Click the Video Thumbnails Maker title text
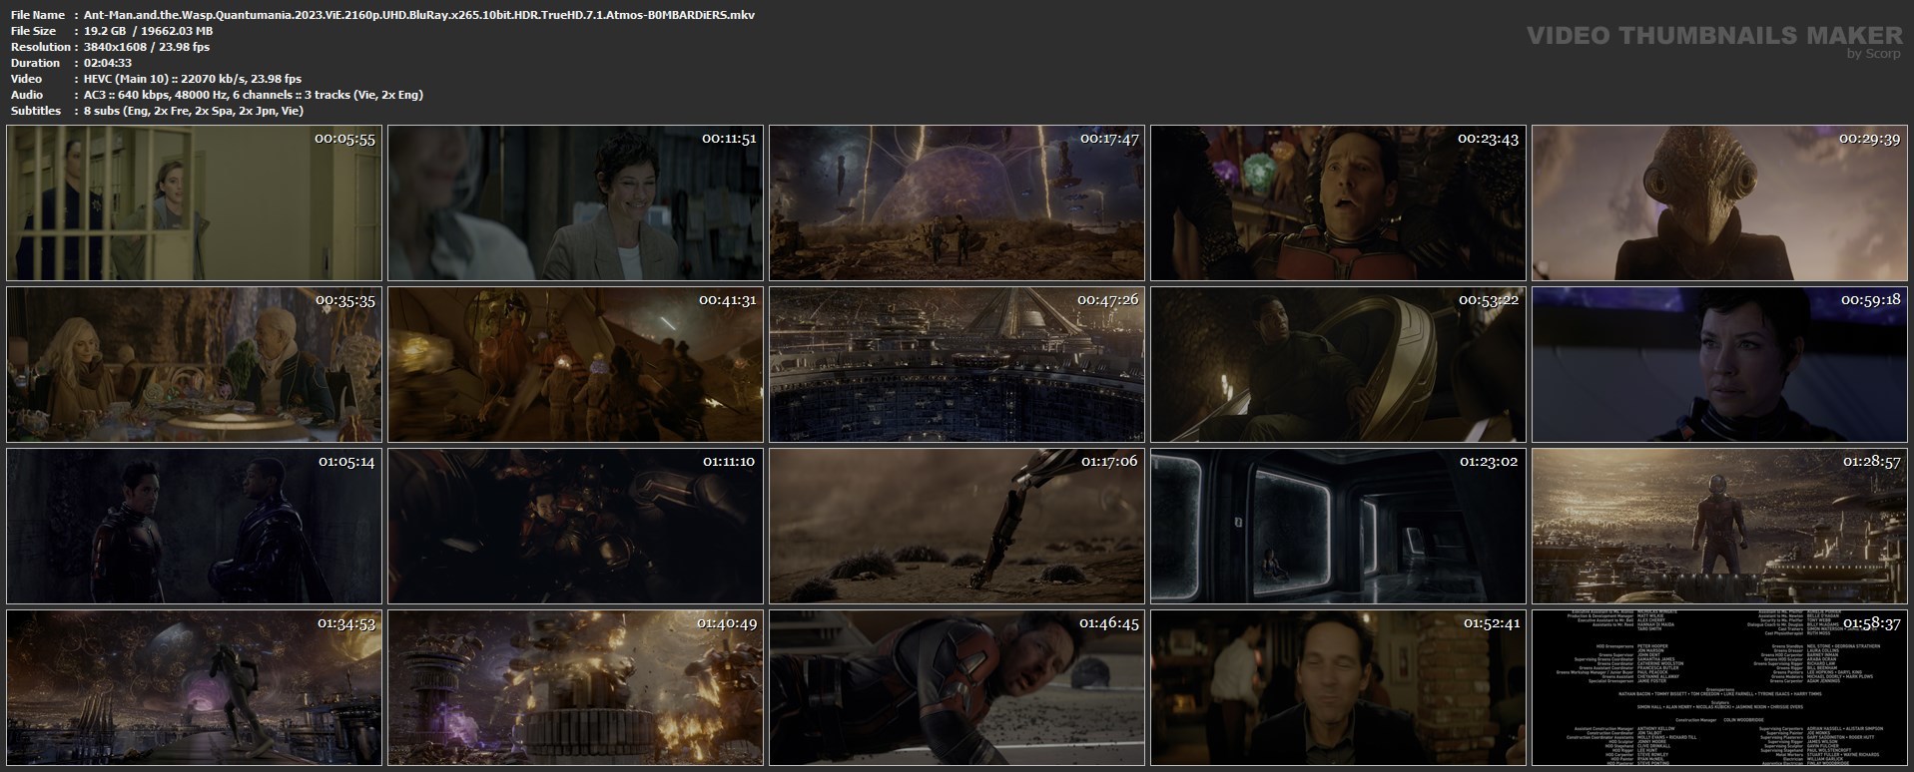 tap(1714, 36)
